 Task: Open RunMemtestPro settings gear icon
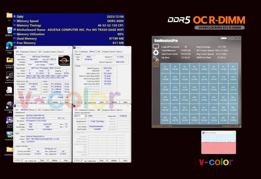click(x=156, y=52)
